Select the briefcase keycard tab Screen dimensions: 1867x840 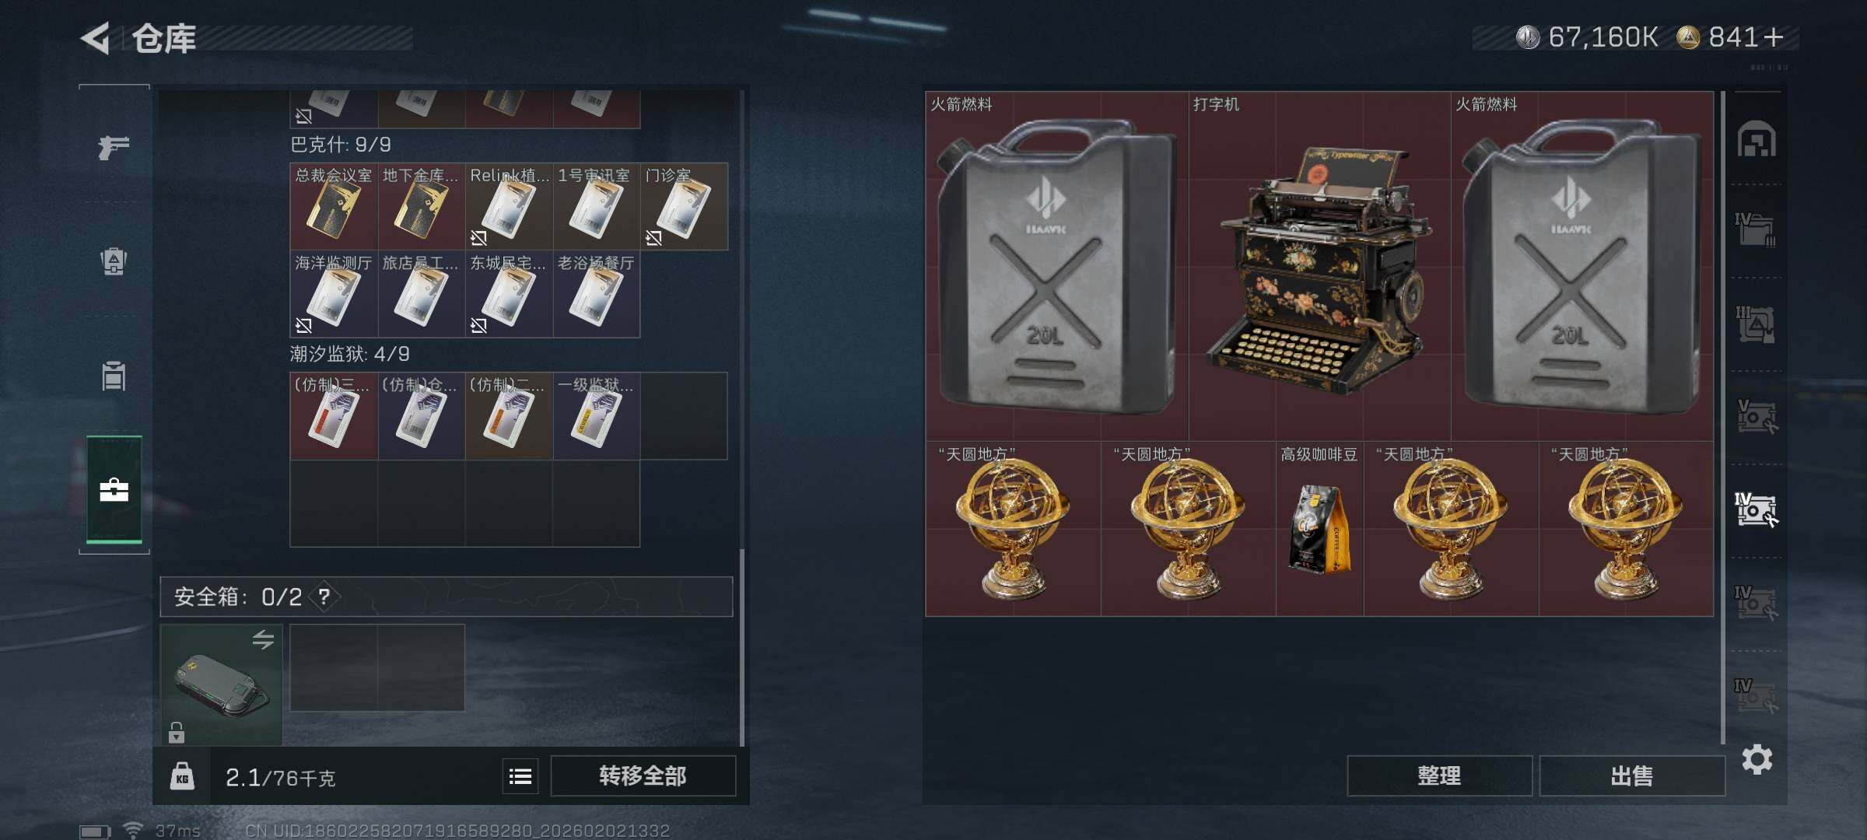pos(114,489)
